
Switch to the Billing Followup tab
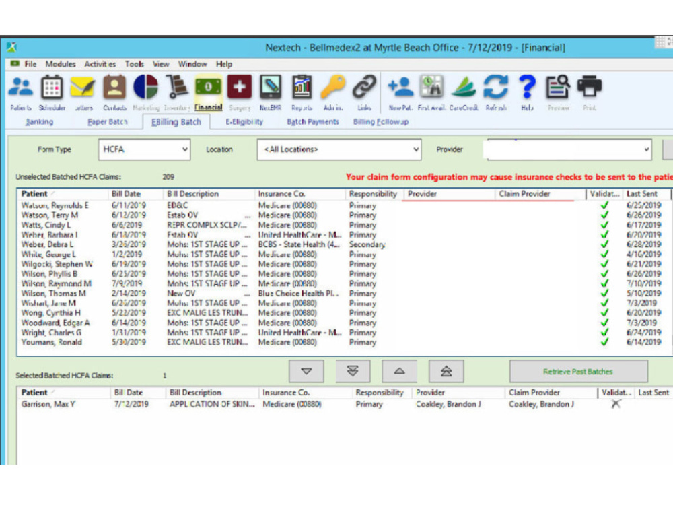[381, 121]
